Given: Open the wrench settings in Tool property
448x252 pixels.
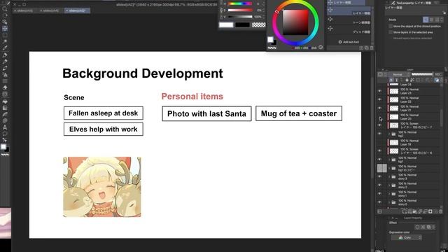Looking at the screenshot, I should tap(444, 13).
